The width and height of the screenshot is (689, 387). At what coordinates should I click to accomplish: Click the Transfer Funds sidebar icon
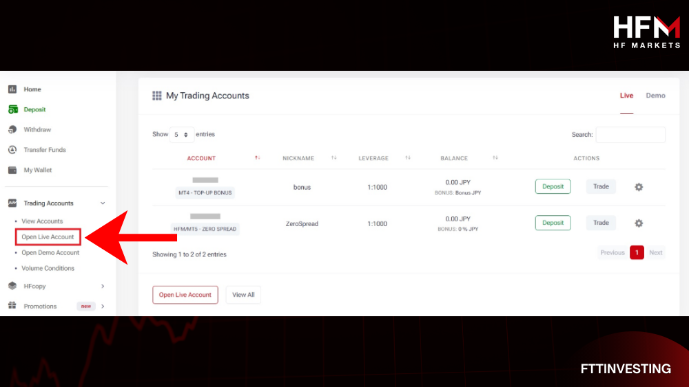pyautogui.click(x=12, y=150)
